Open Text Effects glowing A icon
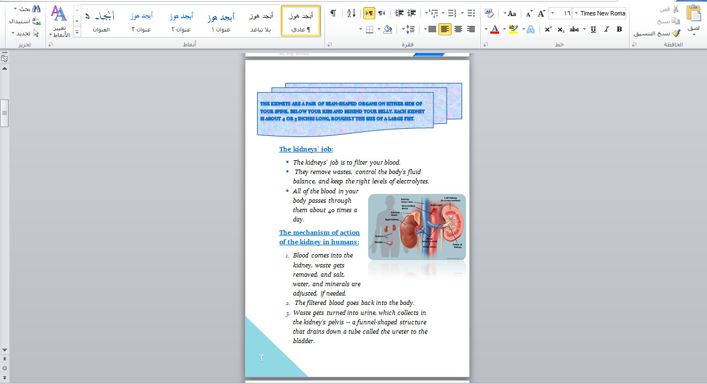The height and width of the screenshot is (384, 707). (x=531, y=29)
